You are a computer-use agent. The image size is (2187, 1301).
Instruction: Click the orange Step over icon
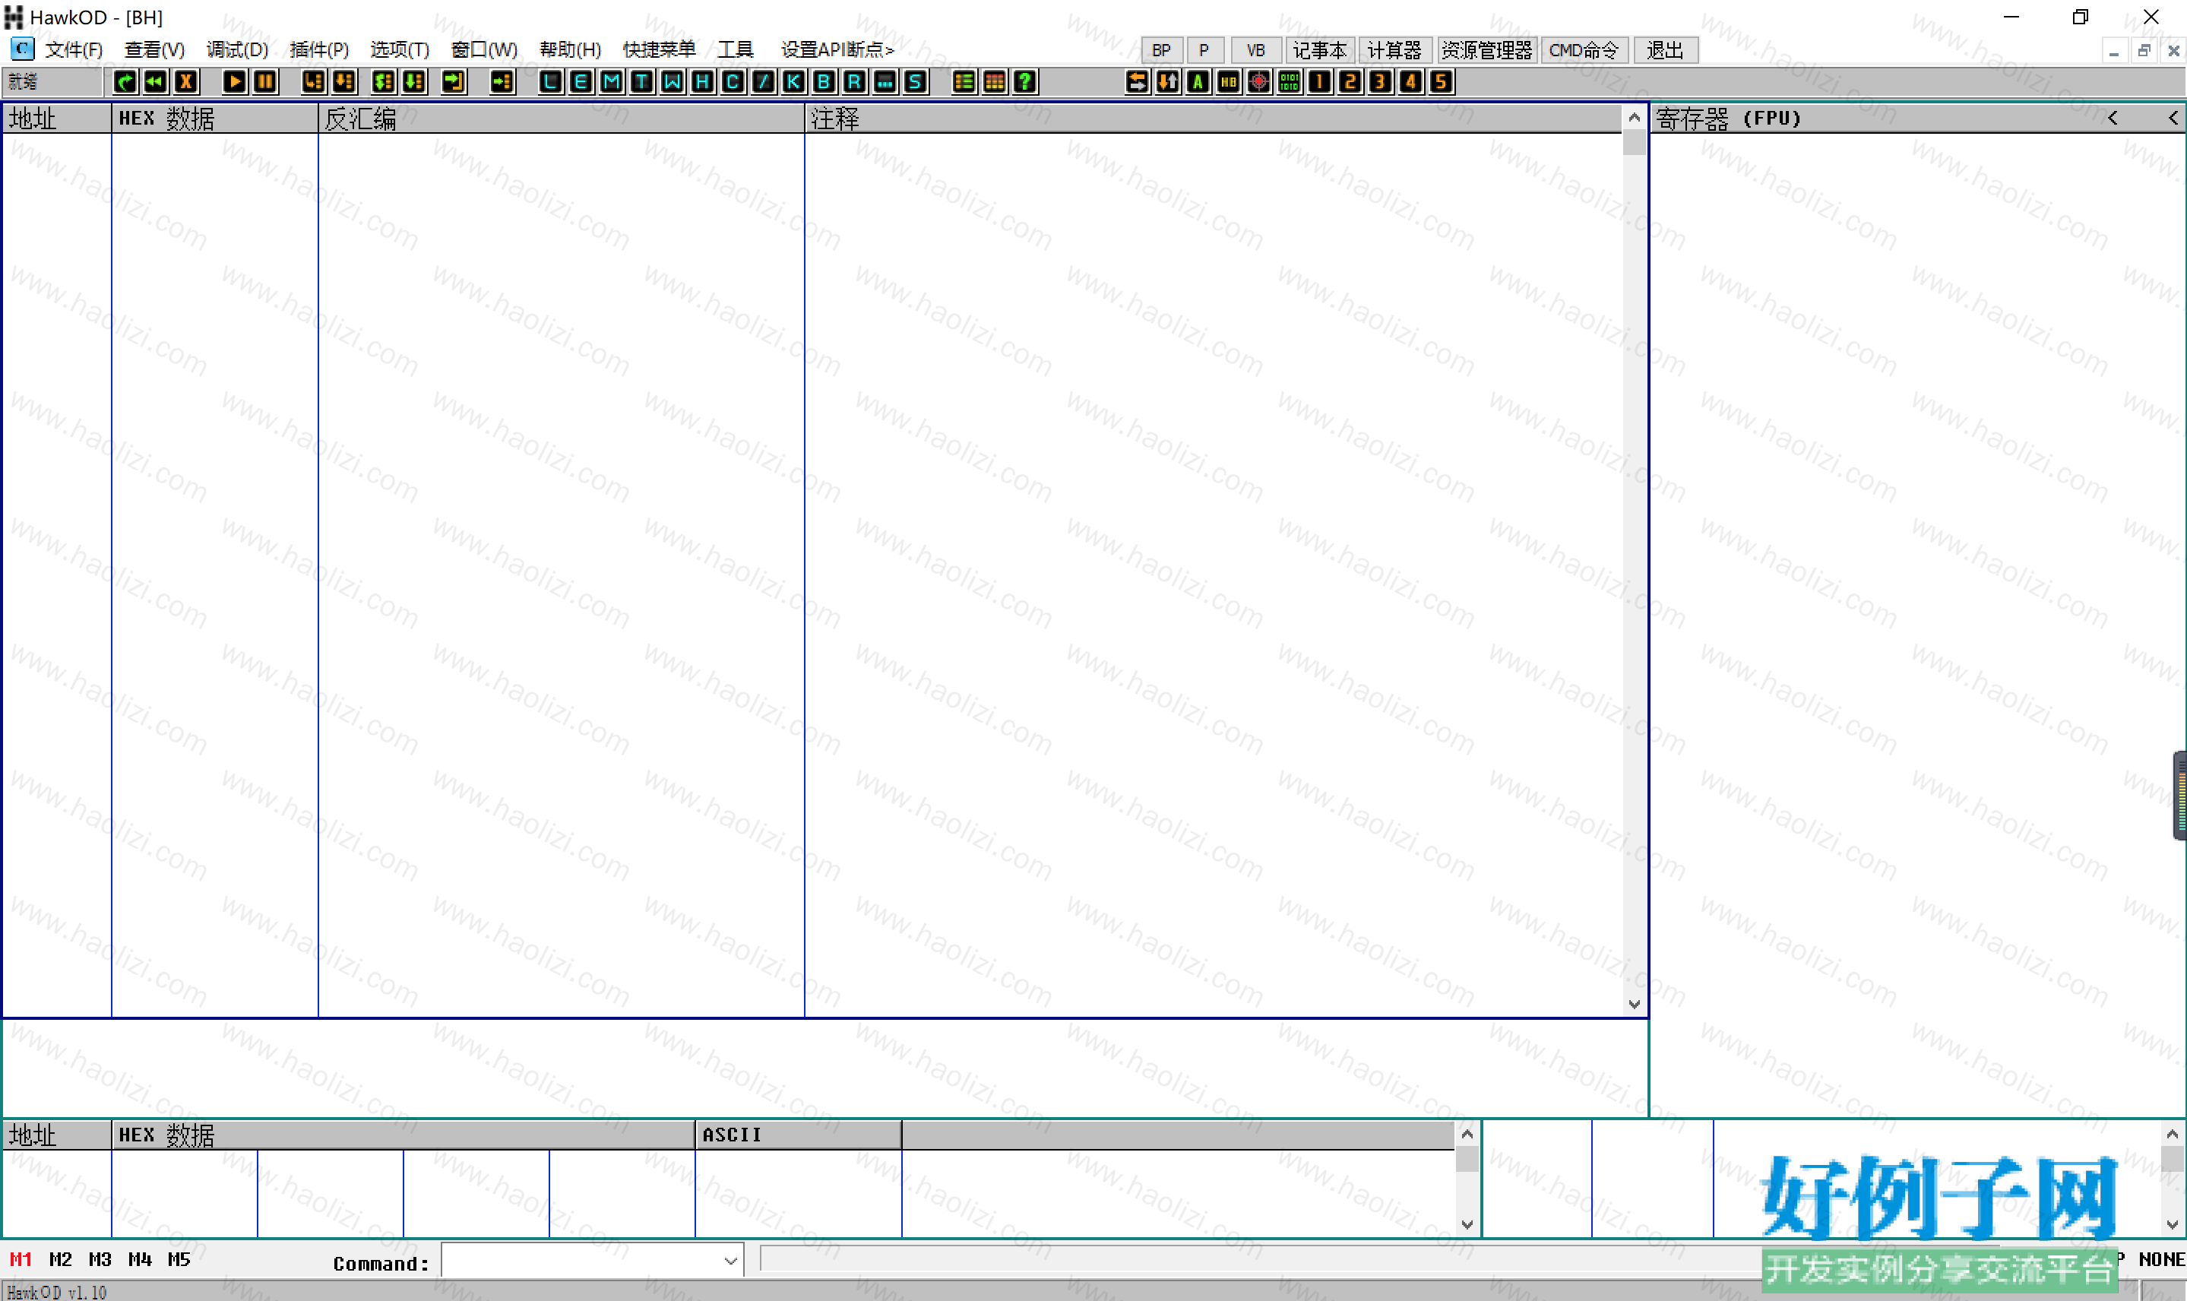(x=344, y=82)
